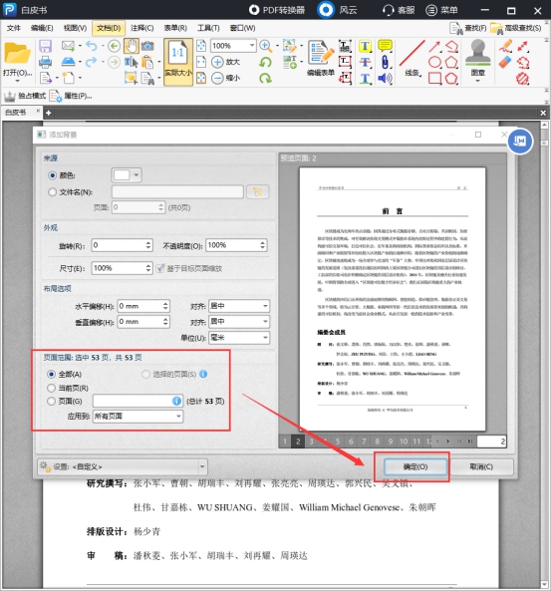Click the 确定(O) button
Image resolution: width=551 pixels, height=591 pixels.
pyautogui.click(x=415, y=466)
